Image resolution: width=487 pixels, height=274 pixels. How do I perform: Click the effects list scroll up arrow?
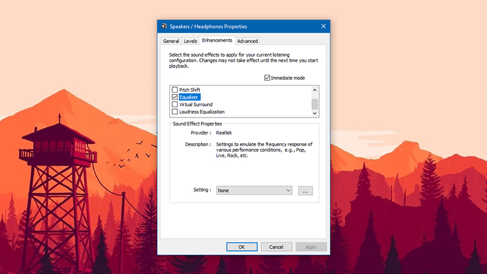(315, 90)
